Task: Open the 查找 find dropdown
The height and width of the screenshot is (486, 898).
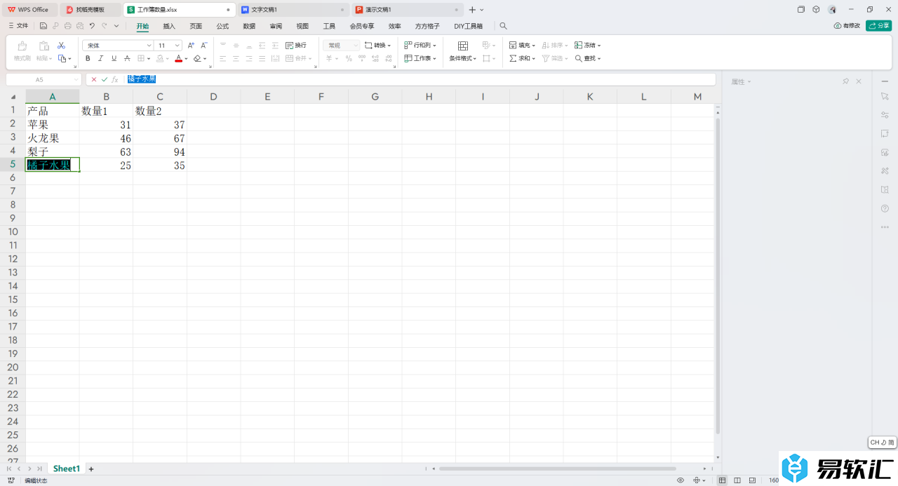Action: pyautogui.click(x=588, y=58)
